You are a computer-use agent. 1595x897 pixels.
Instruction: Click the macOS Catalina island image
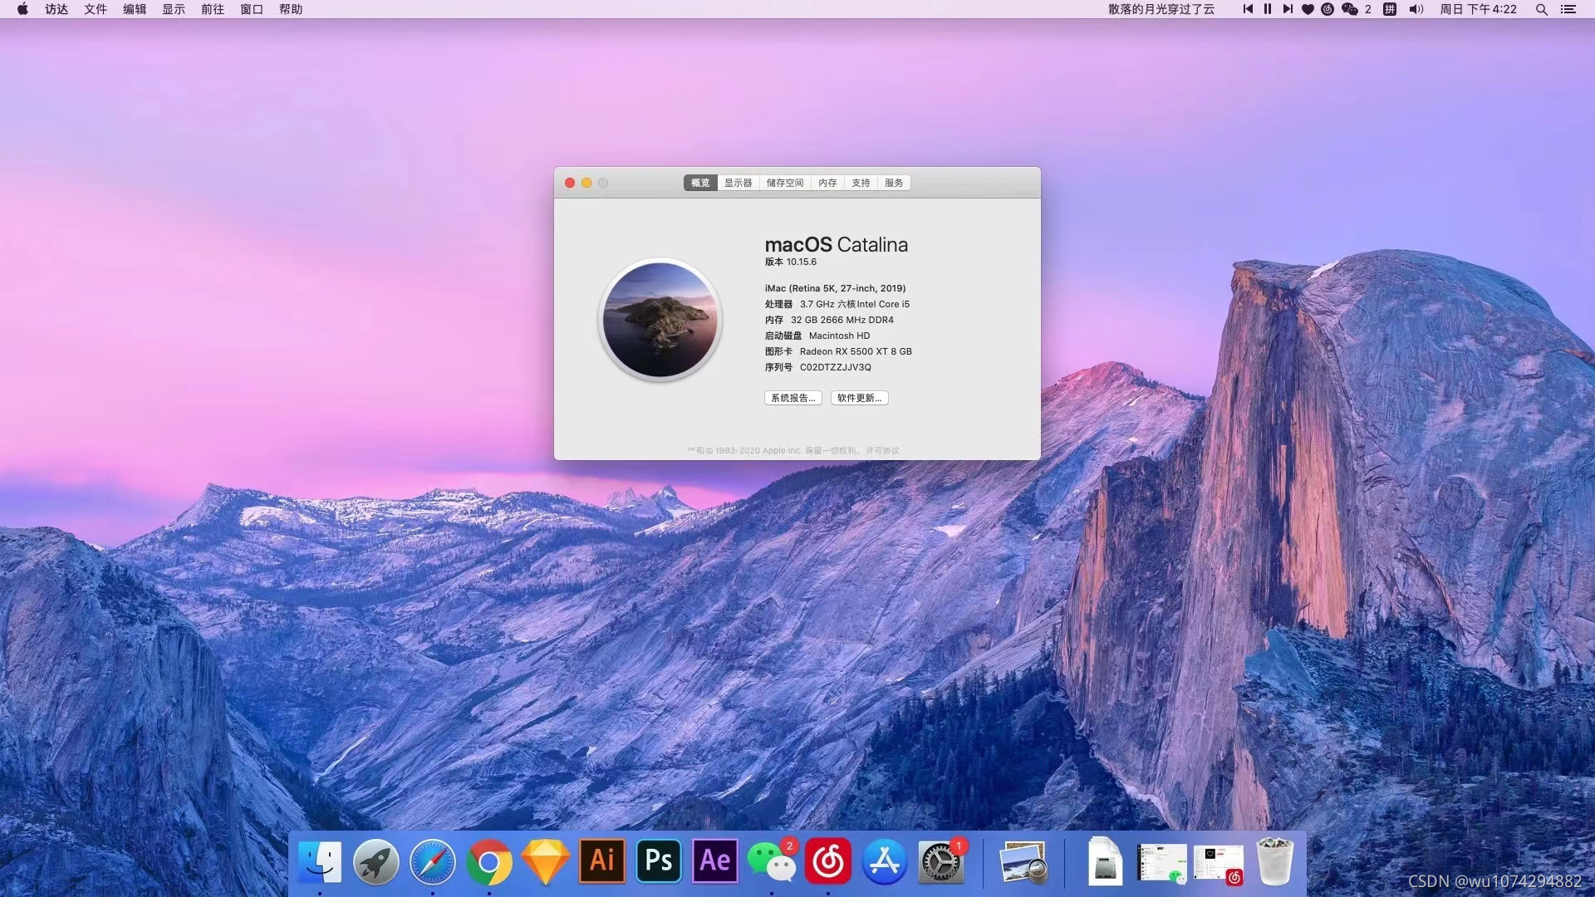pos(660,320)
